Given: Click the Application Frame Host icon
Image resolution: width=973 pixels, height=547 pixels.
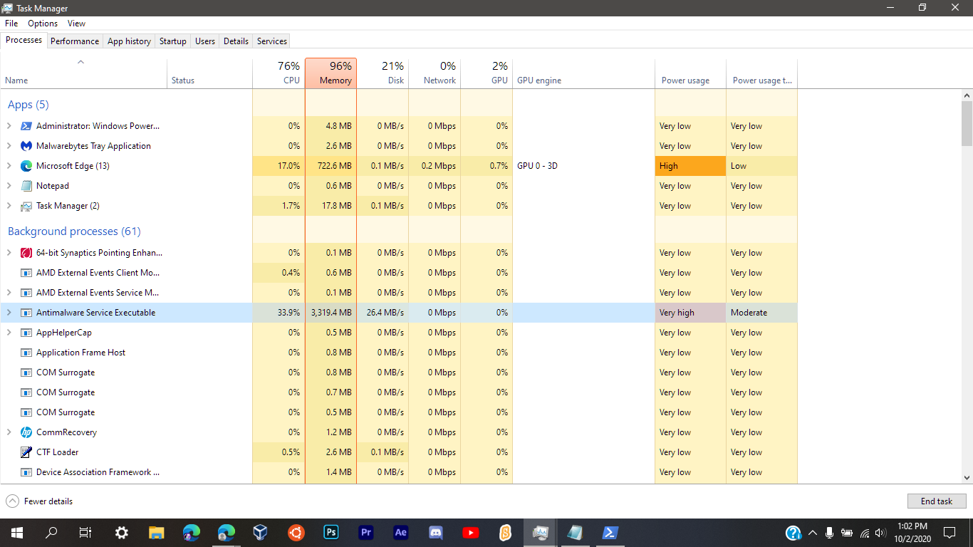Looking at the screenshot, I should (x=26, y=353).
